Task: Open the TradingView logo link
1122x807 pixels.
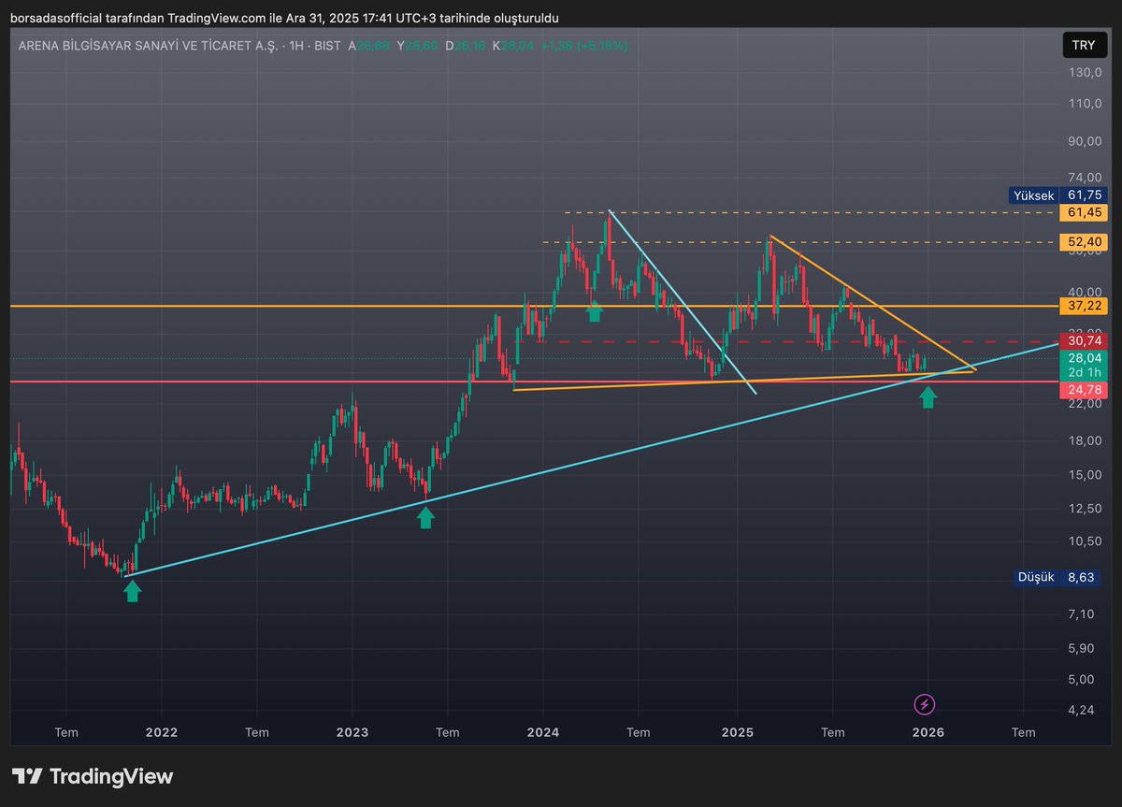Action: (93, 776)
